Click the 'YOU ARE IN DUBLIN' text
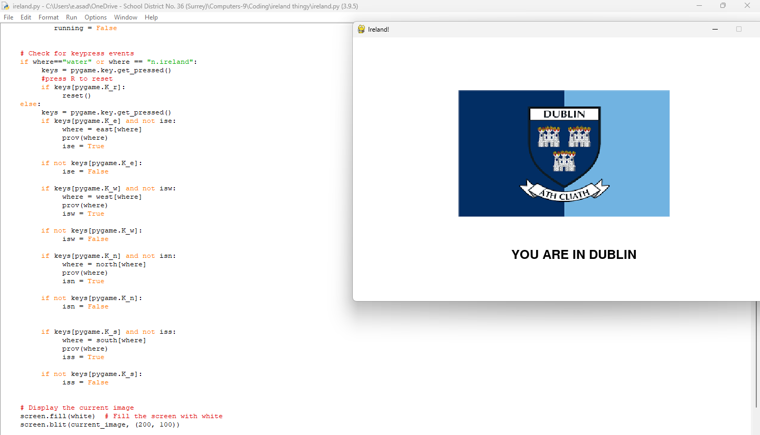Image resolution: width=760 pixels, height=435 pixels. click(574, 255)
